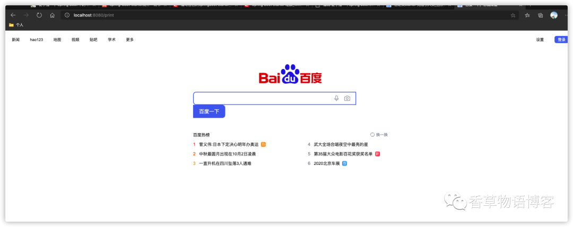Screen dimensions: 573x227
Task: Open the user profile avatar
Action: pyautogui.click(x=554, y=15)
